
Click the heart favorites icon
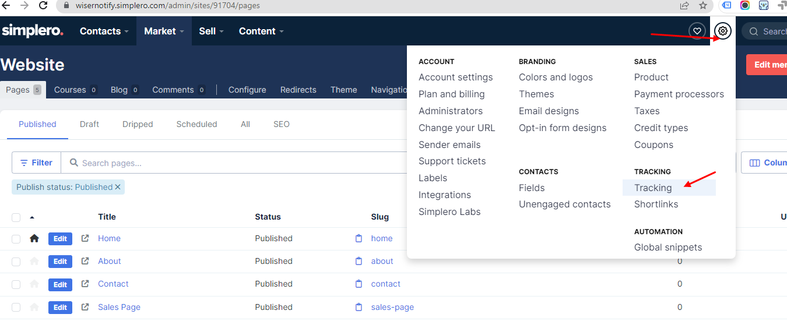(697, 31)
